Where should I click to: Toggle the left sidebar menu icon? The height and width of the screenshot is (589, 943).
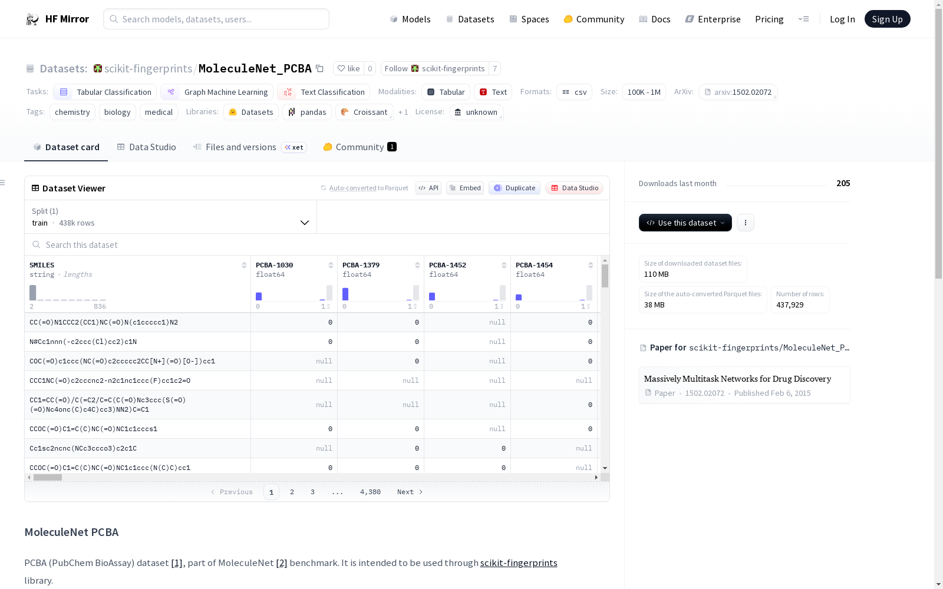pyautogui.click(x=3, y=183)
